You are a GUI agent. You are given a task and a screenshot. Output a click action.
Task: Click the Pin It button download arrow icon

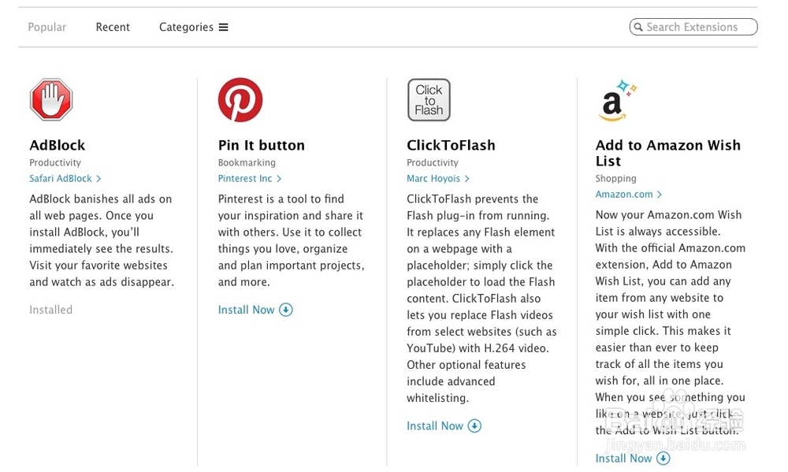coord(286,310)
